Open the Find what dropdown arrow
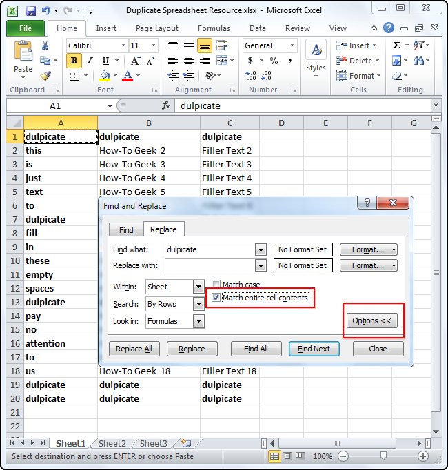Screen dimensions: 448x470 [x=261, y=249]
